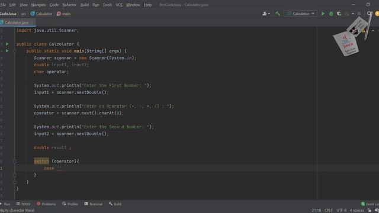Click the 'double result ;' declaration
The height and width of the screenshot is (213, 379).
pyautogui.click(x=53, y=147)
